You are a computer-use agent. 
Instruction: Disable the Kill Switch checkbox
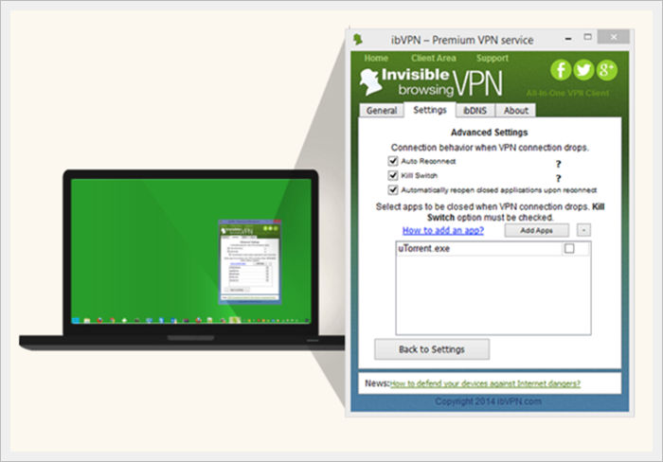(x=393, y=175)
